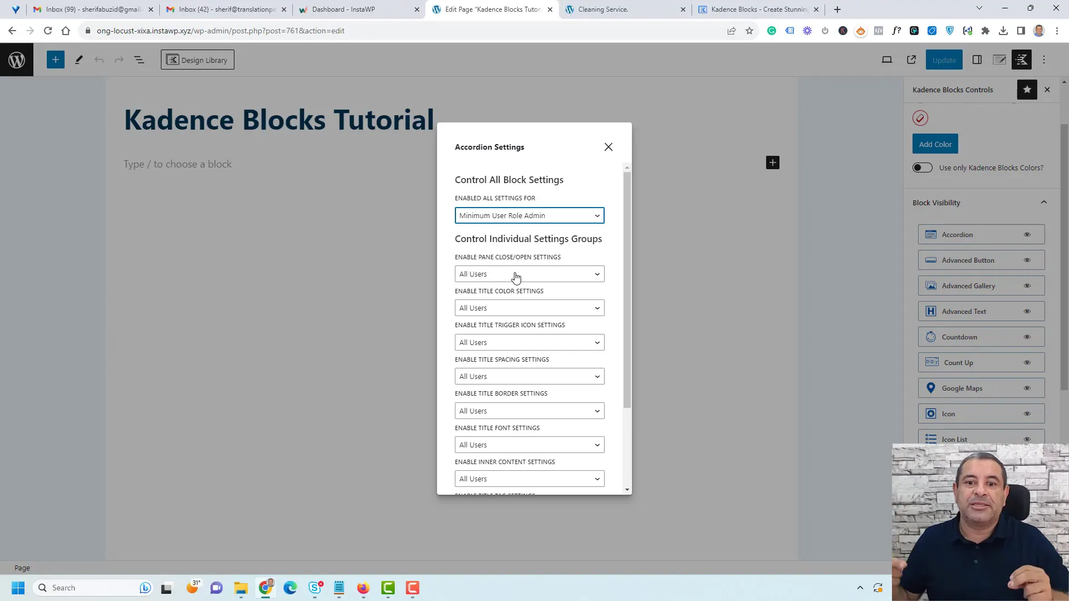The width and height of the screenshot is (1069, 601).
Task: Reload the current page
Action: (48, 31)
